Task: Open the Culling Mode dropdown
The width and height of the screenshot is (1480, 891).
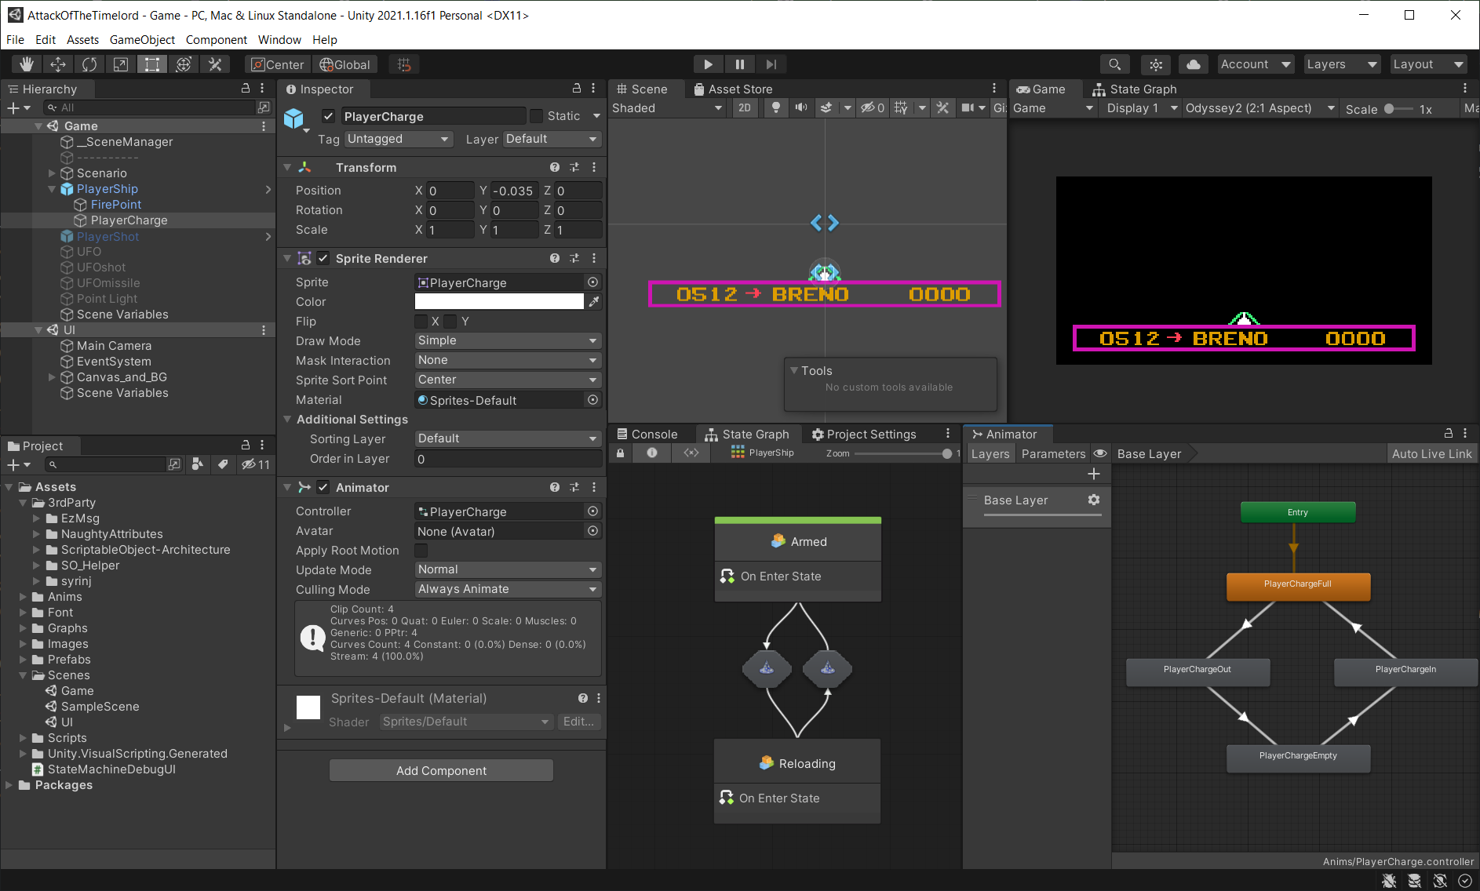Action: coord(508,589)
